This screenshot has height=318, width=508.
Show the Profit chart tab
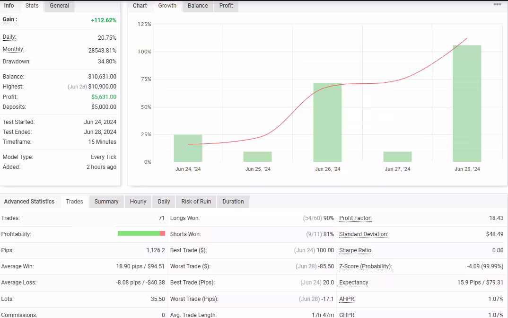click(226, 6)
